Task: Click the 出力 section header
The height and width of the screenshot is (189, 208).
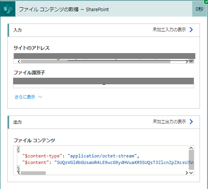Action: (104, 122)
